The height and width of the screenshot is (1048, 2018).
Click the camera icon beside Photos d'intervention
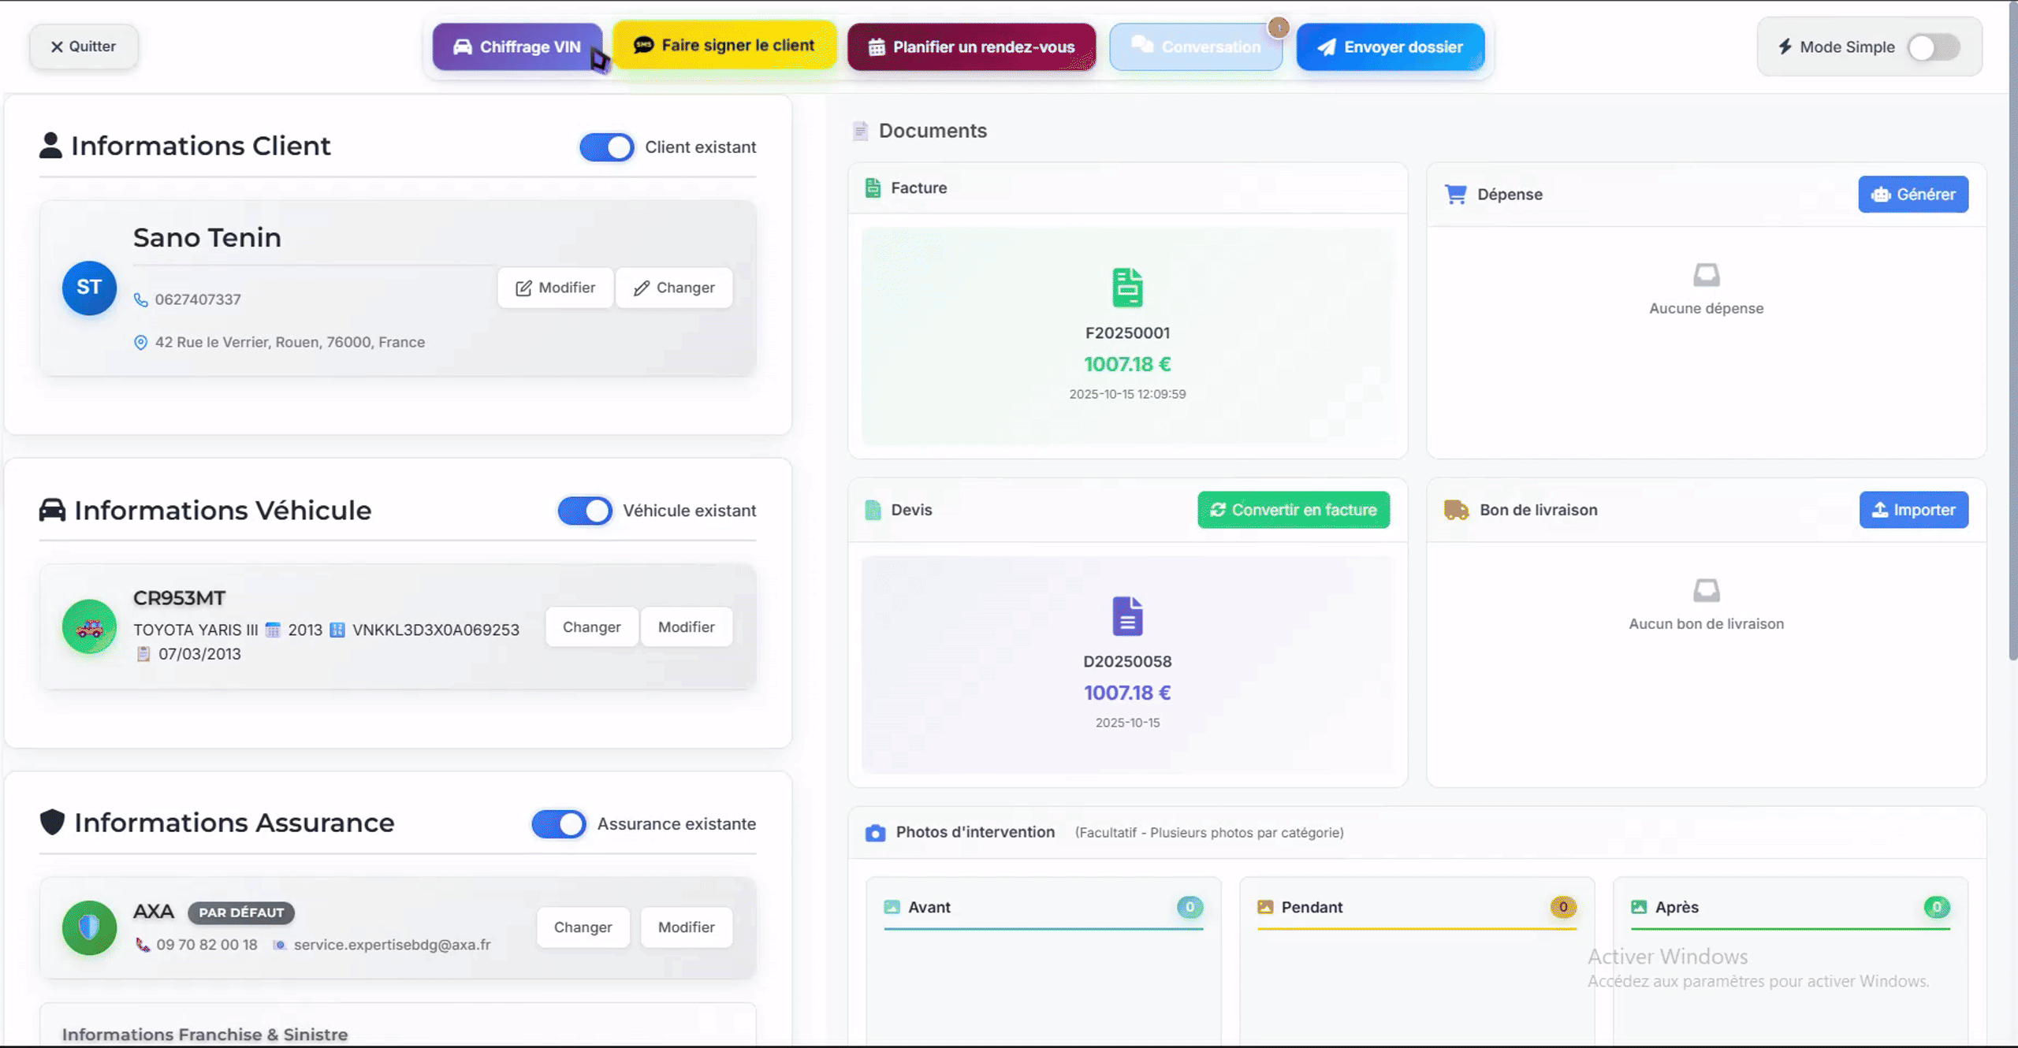[x=875, y=833]
